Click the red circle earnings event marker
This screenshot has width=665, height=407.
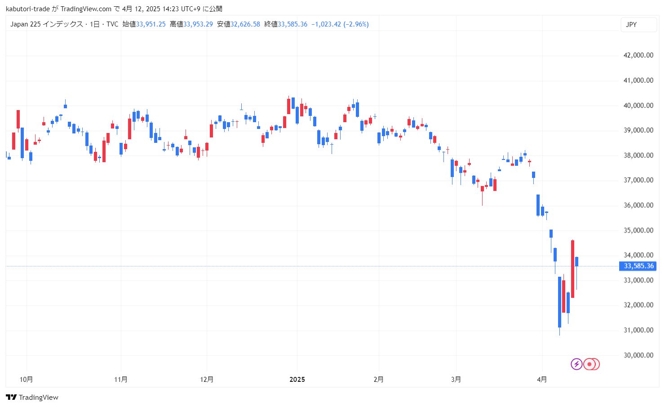click(x=590, y=364)
